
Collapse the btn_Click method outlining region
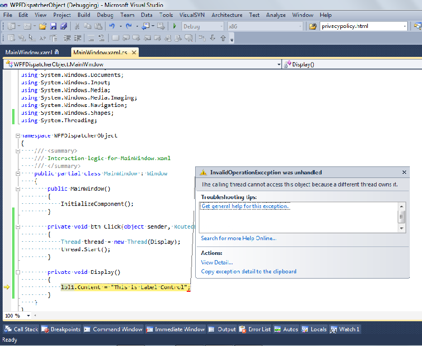[x=18, y=227]
